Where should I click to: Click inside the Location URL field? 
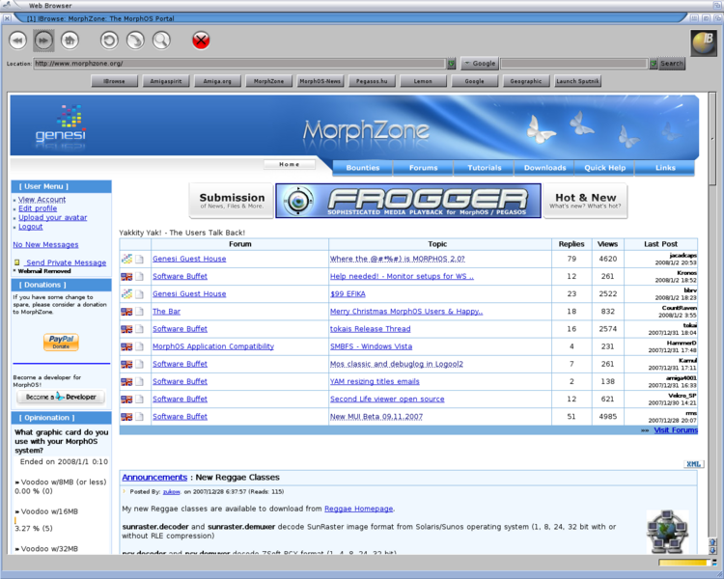(239, 64)
